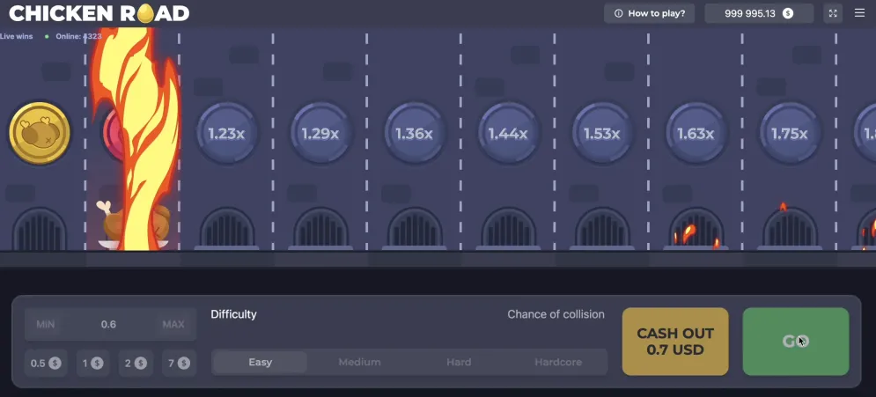Click the 1.44x multiplier manhole
This screenshot has height=397, width=876.
tap(508, 134)
